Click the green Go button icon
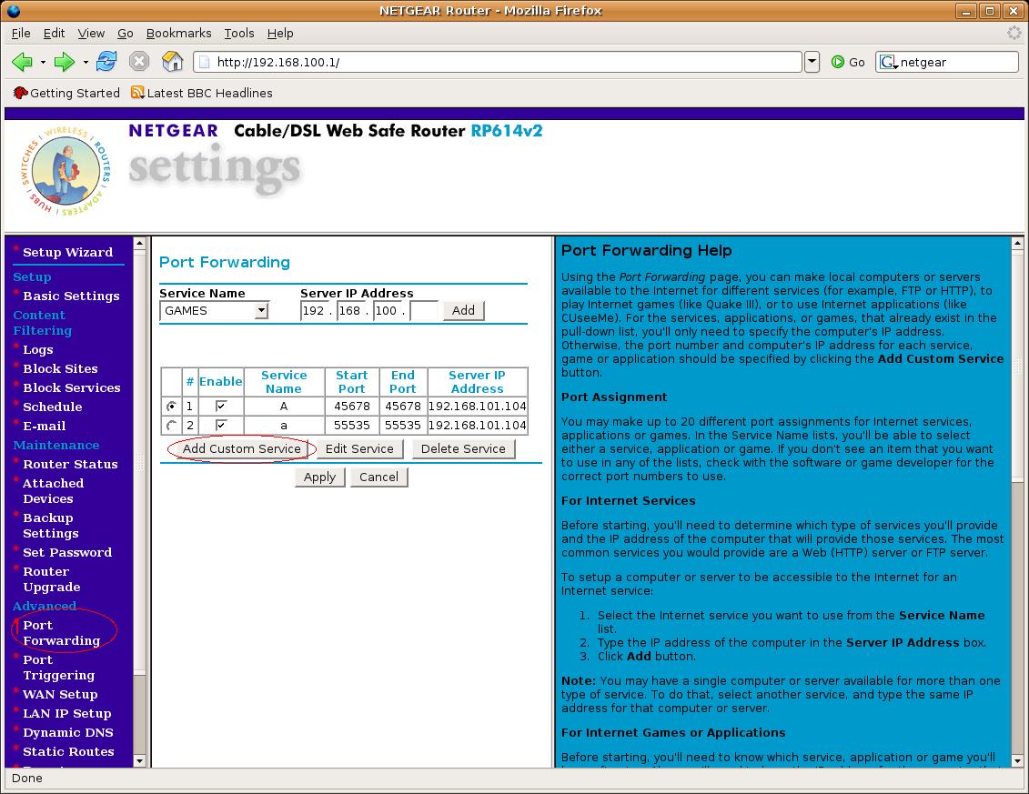1029x794 pixels. click(837, 63)
